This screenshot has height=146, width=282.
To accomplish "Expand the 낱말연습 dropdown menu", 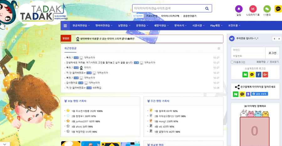I will (124, 26).
